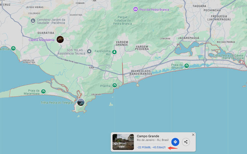Click the ILHA label on the highway
Viewport: 247px width, 154px height.
(92, 67)
